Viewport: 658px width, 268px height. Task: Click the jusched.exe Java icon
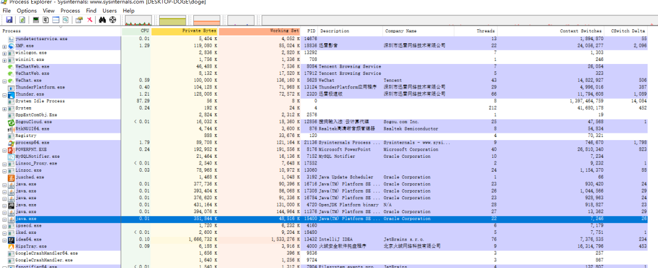point(12,177)
